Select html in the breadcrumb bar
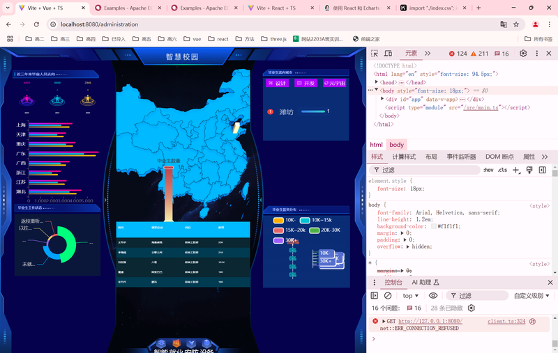Image resolution: width=558 pixels, height=353 pixels. (376, 145)
